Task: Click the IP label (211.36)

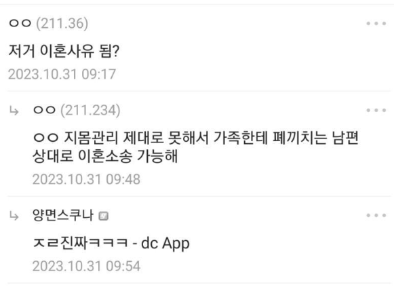Action: click(x=62, y=24)
